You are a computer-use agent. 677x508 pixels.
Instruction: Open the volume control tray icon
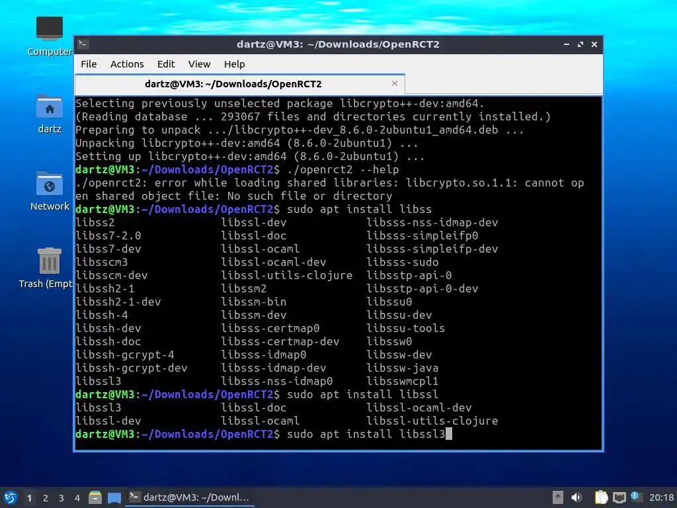[577, 497]
